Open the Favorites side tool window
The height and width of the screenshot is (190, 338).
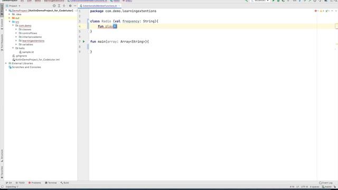[x=2, y=172]
